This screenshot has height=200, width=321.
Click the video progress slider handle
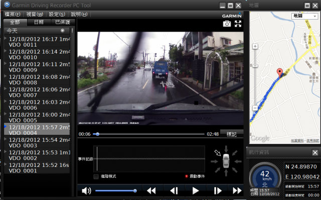click(x=98, y=134)
